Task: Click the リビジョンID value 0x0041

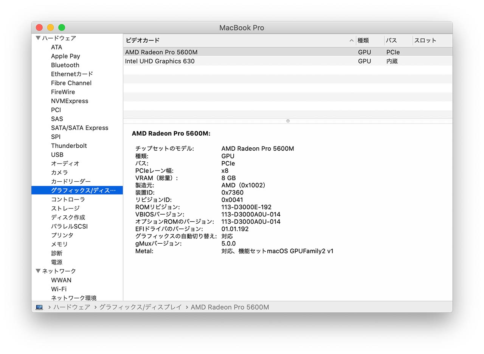Action: [232, 199]
